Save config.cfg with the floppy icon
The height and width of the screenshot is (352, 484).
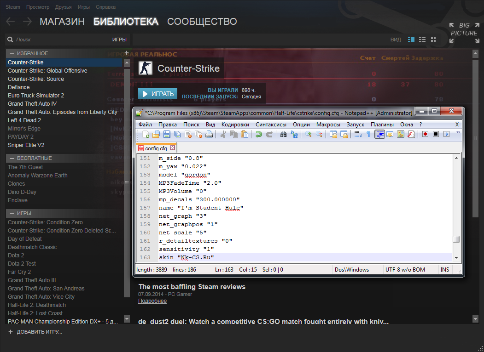coord(167,134)
